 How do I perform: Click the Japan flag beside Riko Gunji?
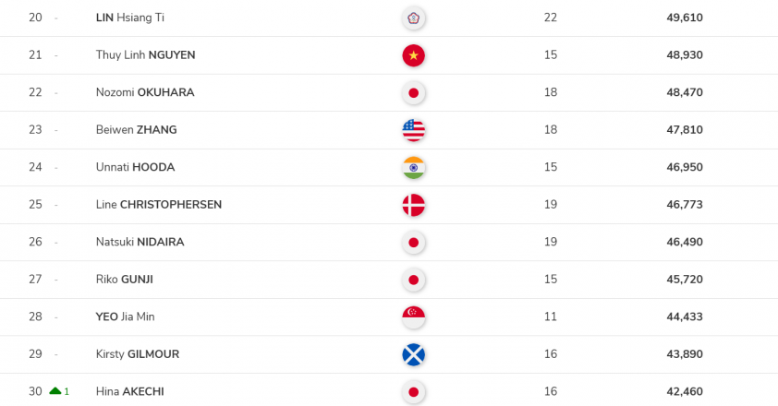413,280
